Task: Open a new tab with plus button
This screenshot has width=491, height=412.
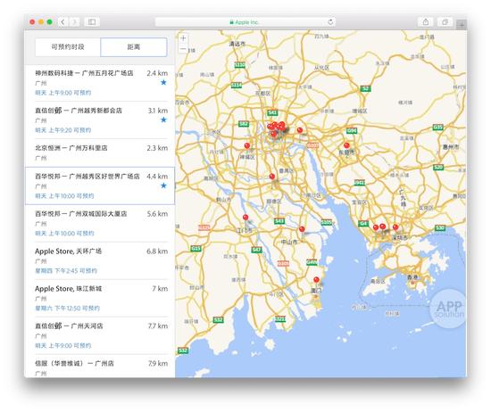Action: [462, 25]
